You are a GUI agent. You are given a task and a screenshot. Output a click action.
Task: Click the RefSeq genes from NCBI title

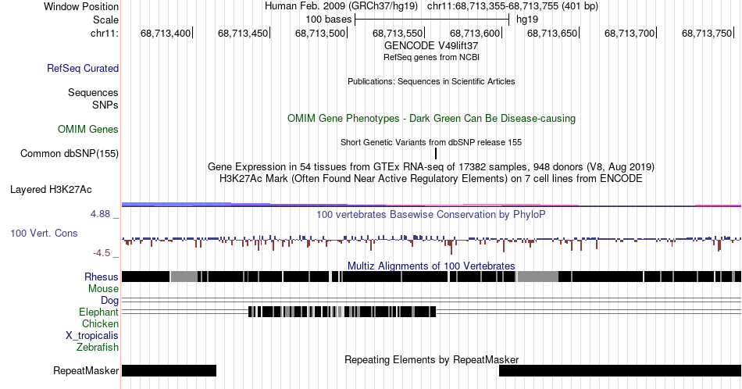(x=431, y=57)
